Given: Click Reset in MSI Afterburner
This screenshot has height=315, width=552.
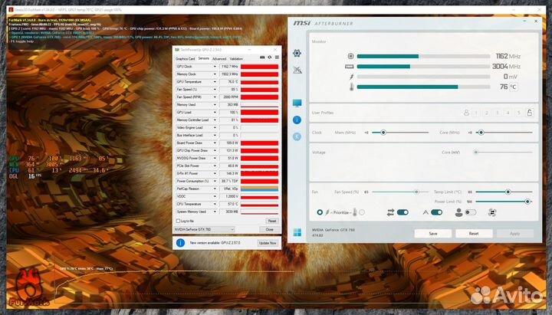Looking at the screenshot, I should click(474, 233).
